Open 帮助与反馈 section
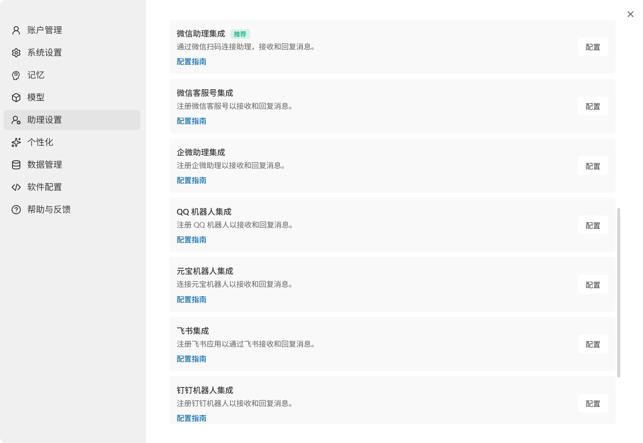The width and height of the screenshot is (643, 443). (72, 210)
